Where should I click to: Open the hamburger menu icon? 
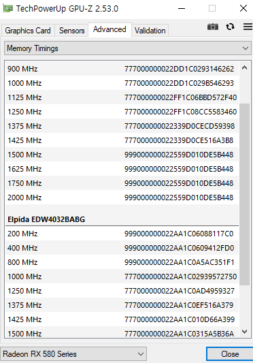pyautogui.click(x=248, y=27)
